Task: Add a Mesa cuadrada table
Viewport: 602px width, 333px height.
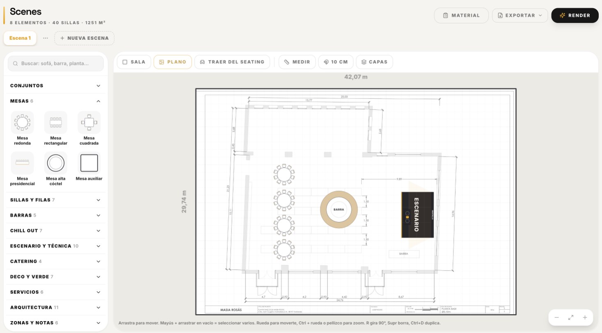Action: tap(89, 128)
